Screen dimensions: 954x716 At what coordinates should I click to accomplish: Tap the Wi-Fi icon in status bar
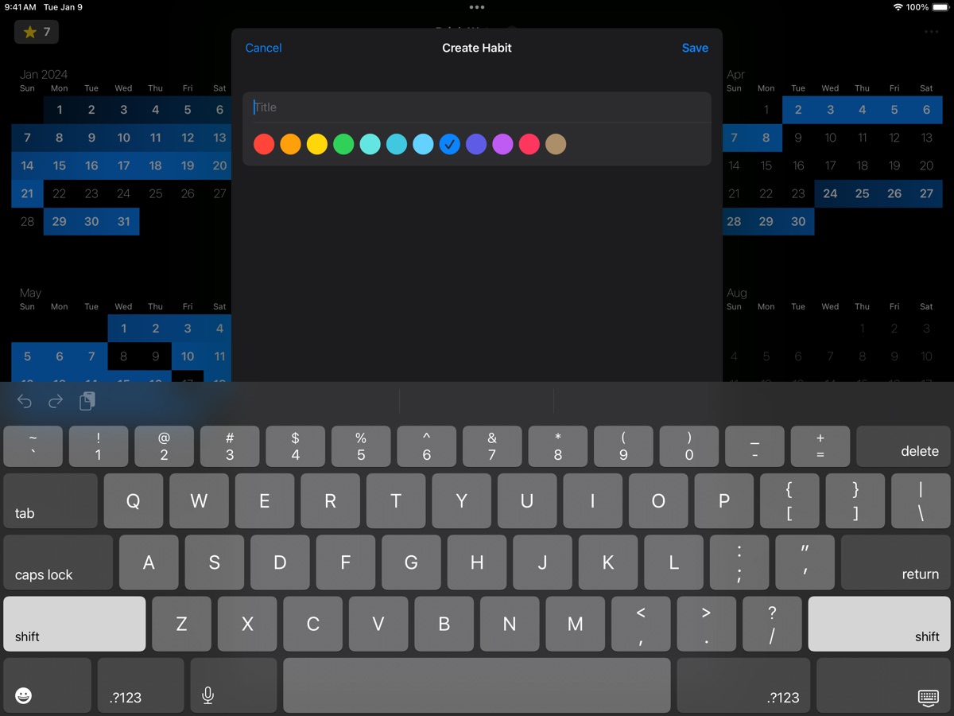[x=898, y=7]
